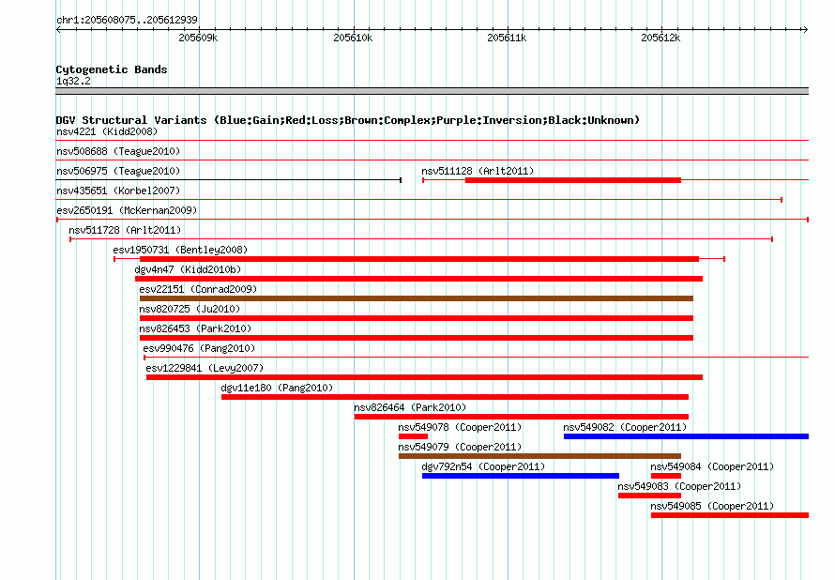Screen dimensions: 835x580
Task: Click nsv511728 (Arlt2011) label
Action: coord(125,230)
